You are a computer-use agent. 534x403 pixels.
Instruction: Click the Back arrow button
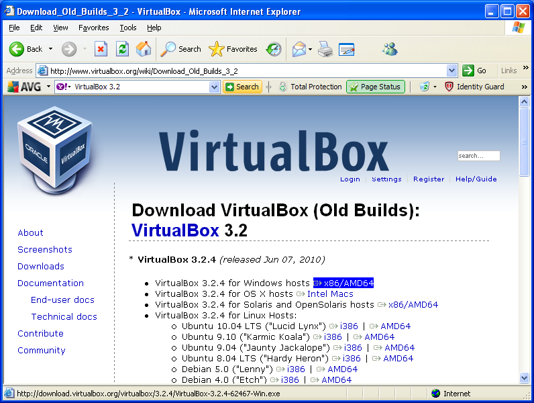(16, 49)
